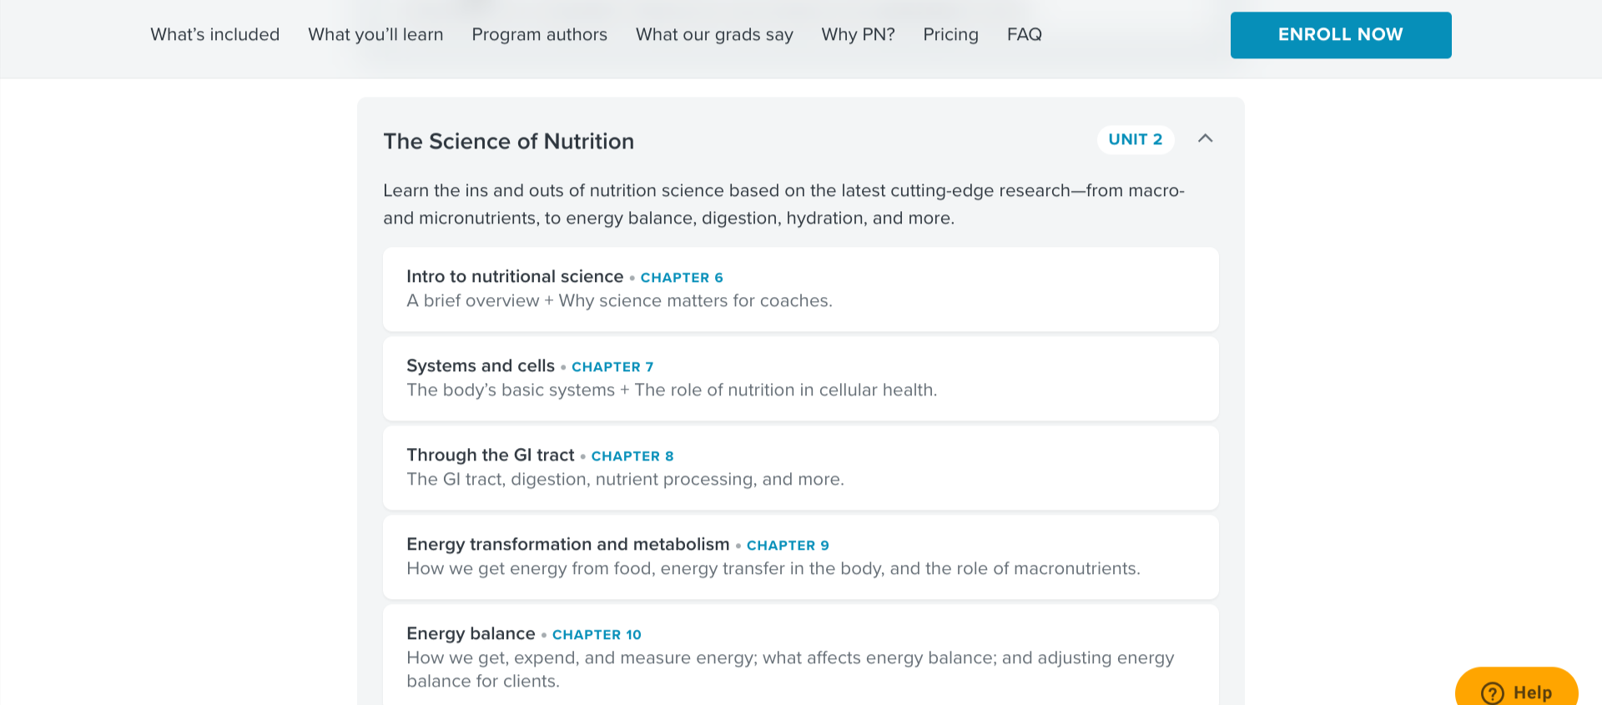This screenshot has width=1602, height=705.
Task: Click the Help question mark icon
Action: click(1492, 692)
